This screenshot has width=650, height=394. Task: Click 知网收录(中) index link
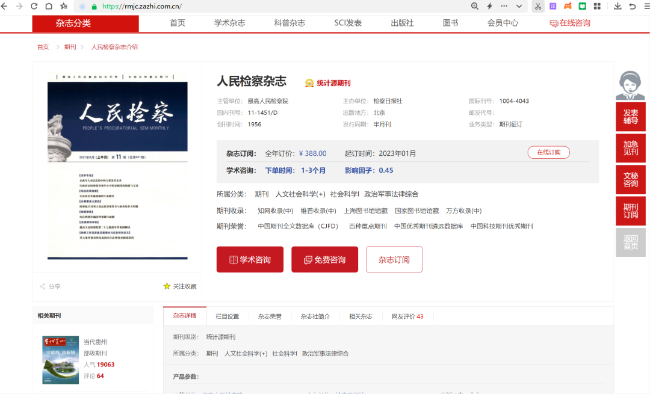(275, 211)
